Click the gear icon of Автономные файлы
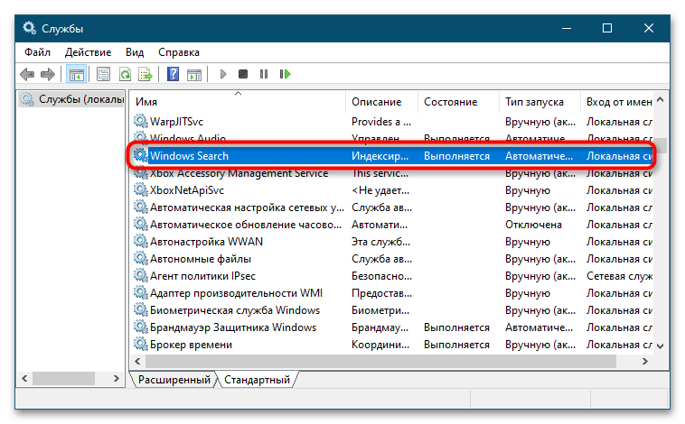Image resolution: width=685 pixels, height=424 pixels. tap(141, 259)
